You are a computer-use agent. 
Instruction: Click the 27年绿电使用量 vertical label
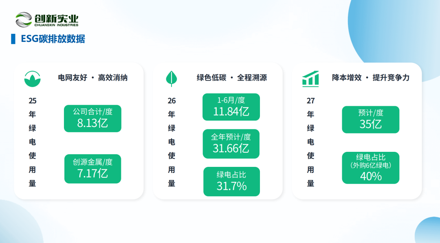310,142
